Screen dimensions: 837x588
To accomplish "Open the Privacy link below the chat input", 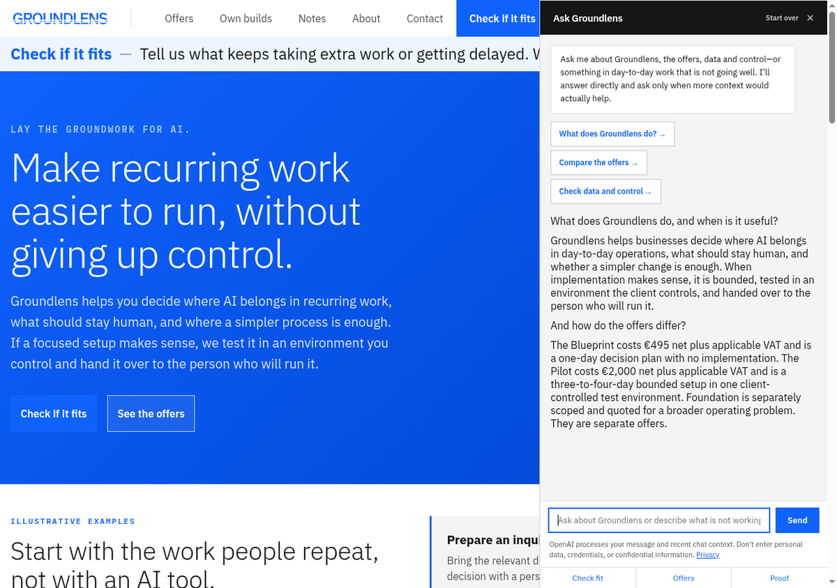I will click(x=707, y=555).
